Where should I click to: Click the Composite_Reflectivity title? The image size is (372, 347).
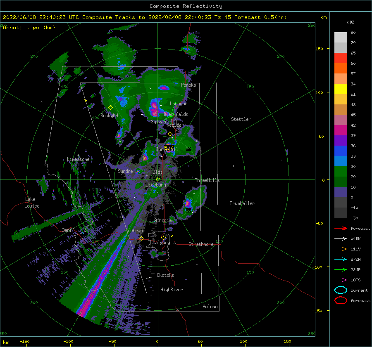pyautogui.click(x=186, y=6)
